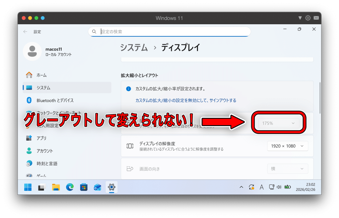This screenshot has width=339, height=218.
Task: Open the Windows Start menu
Action: coord(28,187)
